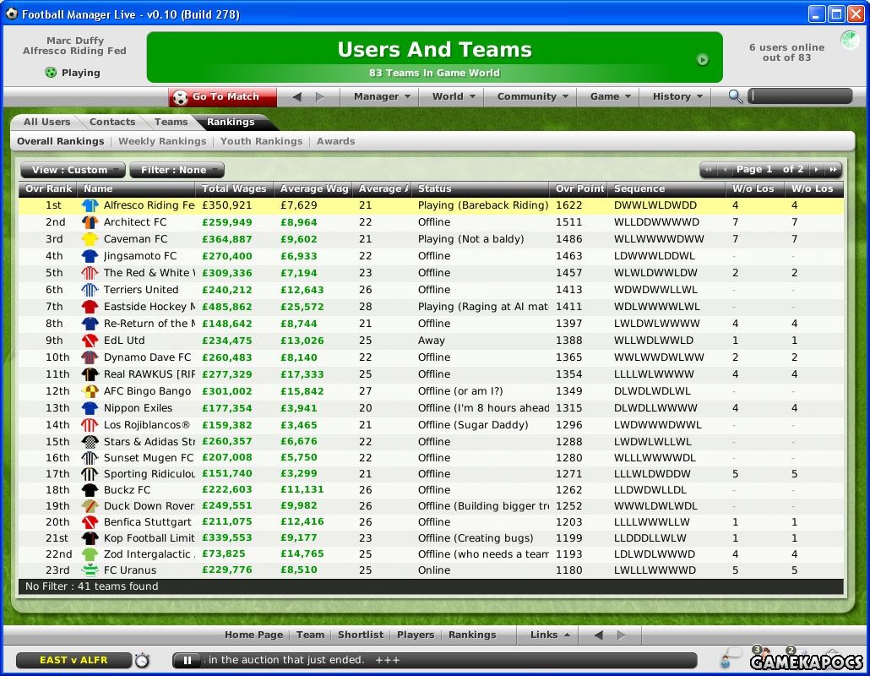
Task: Click the stopwatch icon beside EAST v ALFR
Action: click(x=142, y=659)
